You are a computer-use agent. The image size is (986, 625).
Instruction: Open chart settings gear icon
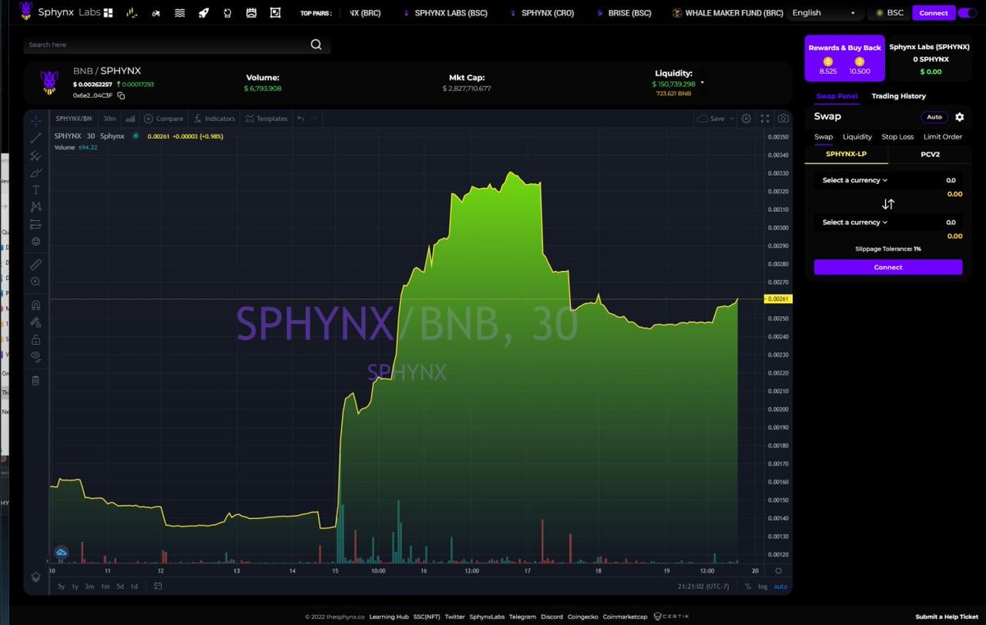pyautogui.click(x=746, y=118)
